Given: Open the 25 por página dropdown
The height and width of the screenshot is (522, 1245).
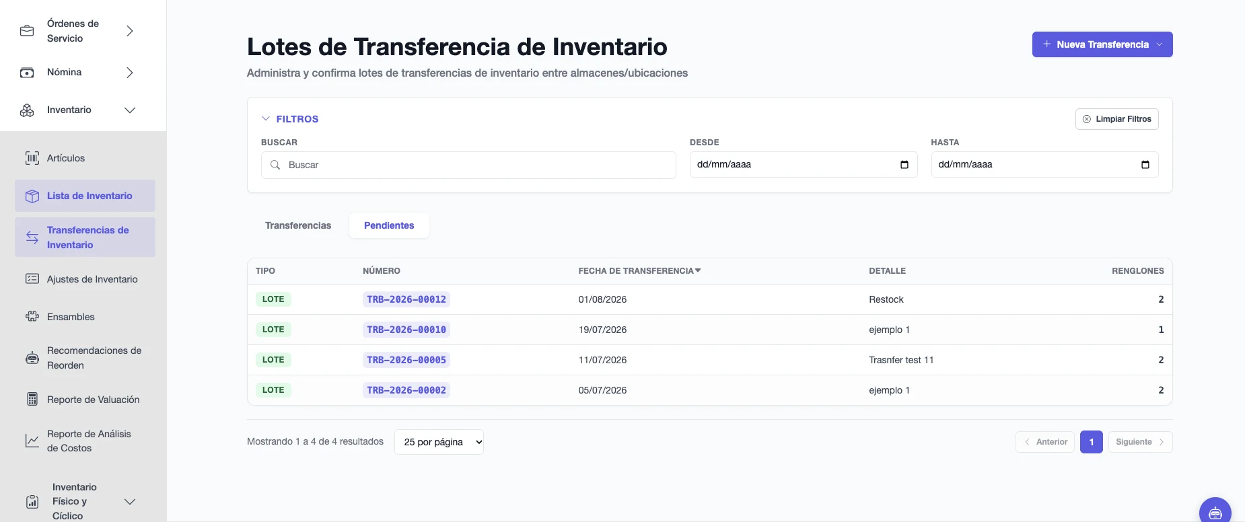Looking at the screenshot, I should click(439, 442).
